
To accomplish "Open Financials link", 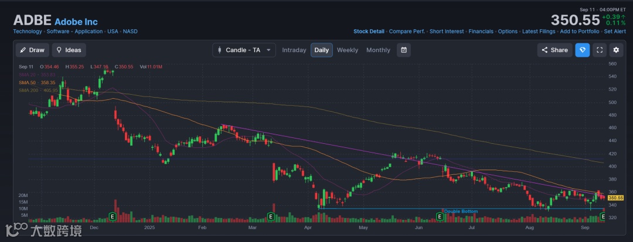I will pyautogui.click(x=481, y=32).
